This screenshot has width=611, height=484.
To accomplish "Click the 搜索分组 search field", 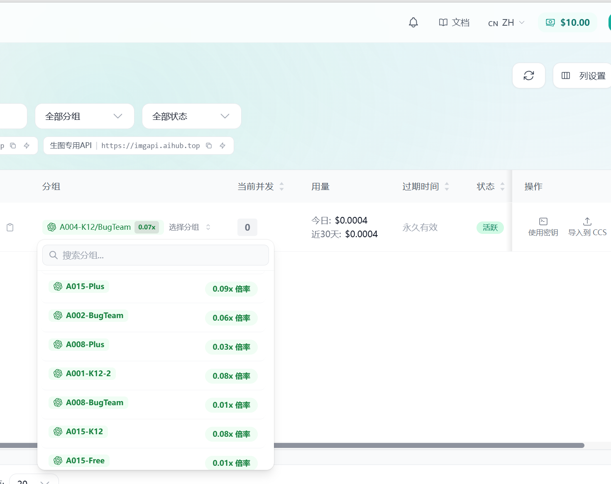I will (156, 255).
